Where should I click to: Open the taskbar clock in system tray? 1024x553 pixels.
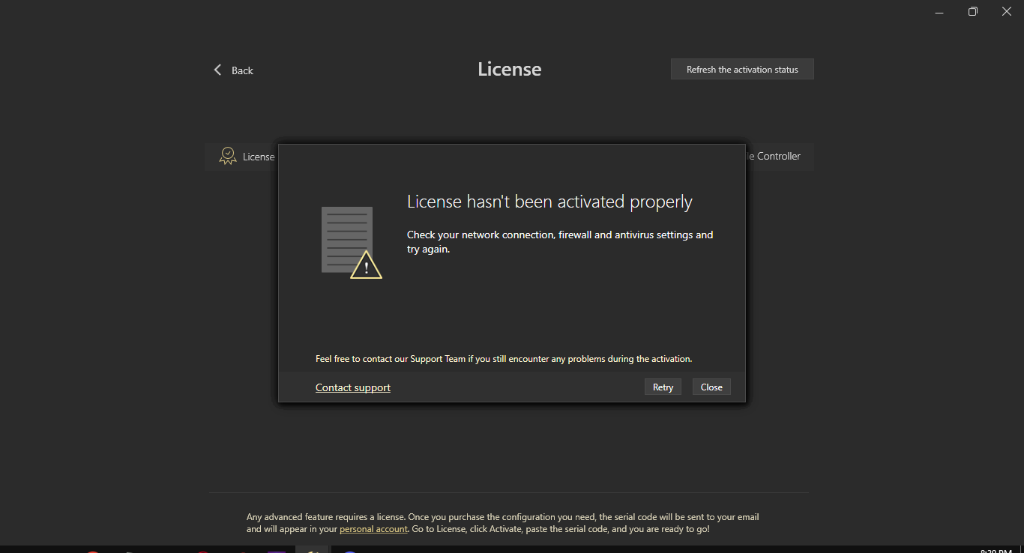[996, 550]
